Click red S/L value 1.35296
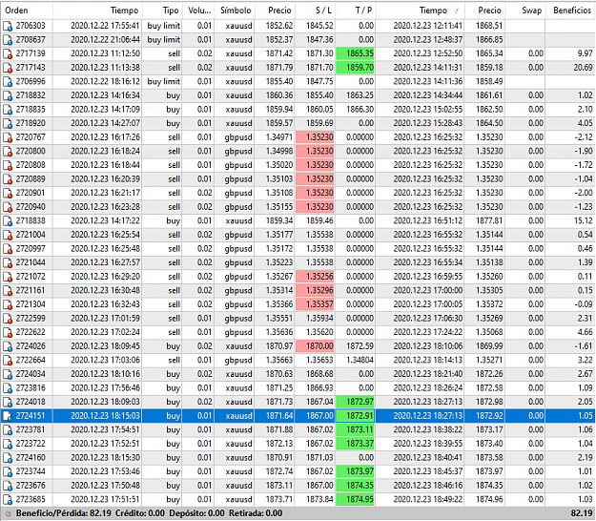This screenshot has height=521, width=596. 315,290
